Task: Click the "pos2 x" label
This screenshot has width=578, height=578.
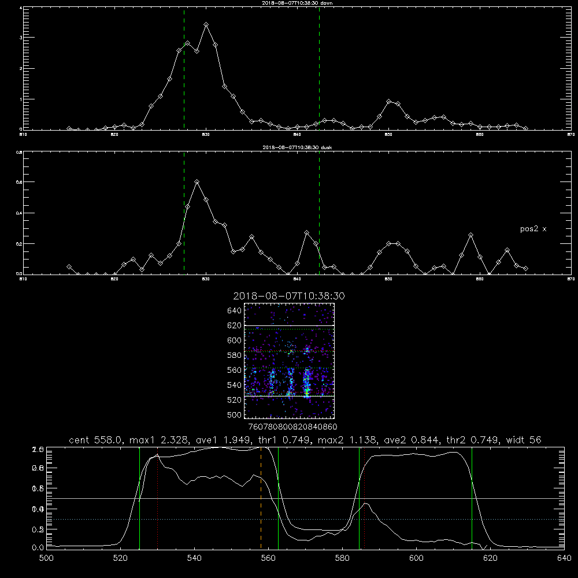Action: (533, 229)
